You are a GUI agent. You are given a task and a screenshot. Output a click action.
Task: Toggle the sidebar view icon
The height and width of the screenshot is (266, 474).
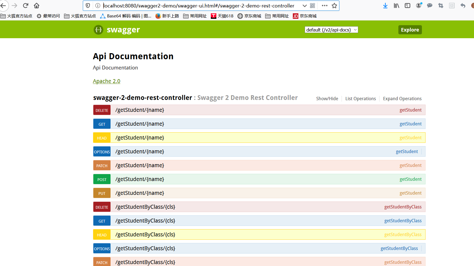click(408, 6)
